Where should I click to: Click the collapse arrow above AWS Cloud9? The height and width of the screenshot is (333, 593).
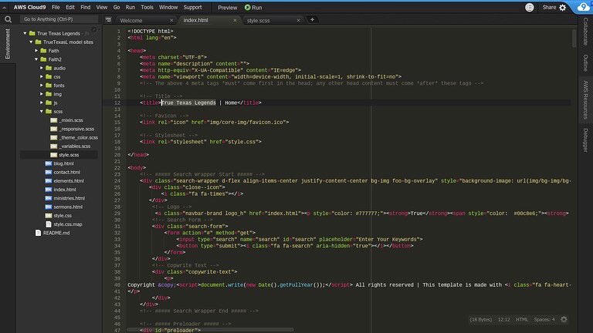[x=4, y=7]
